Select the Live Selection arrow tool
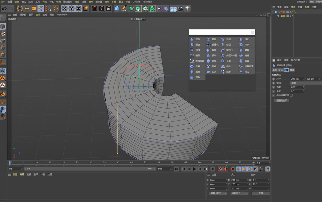The image size is (322, 202). pos(20,8)
